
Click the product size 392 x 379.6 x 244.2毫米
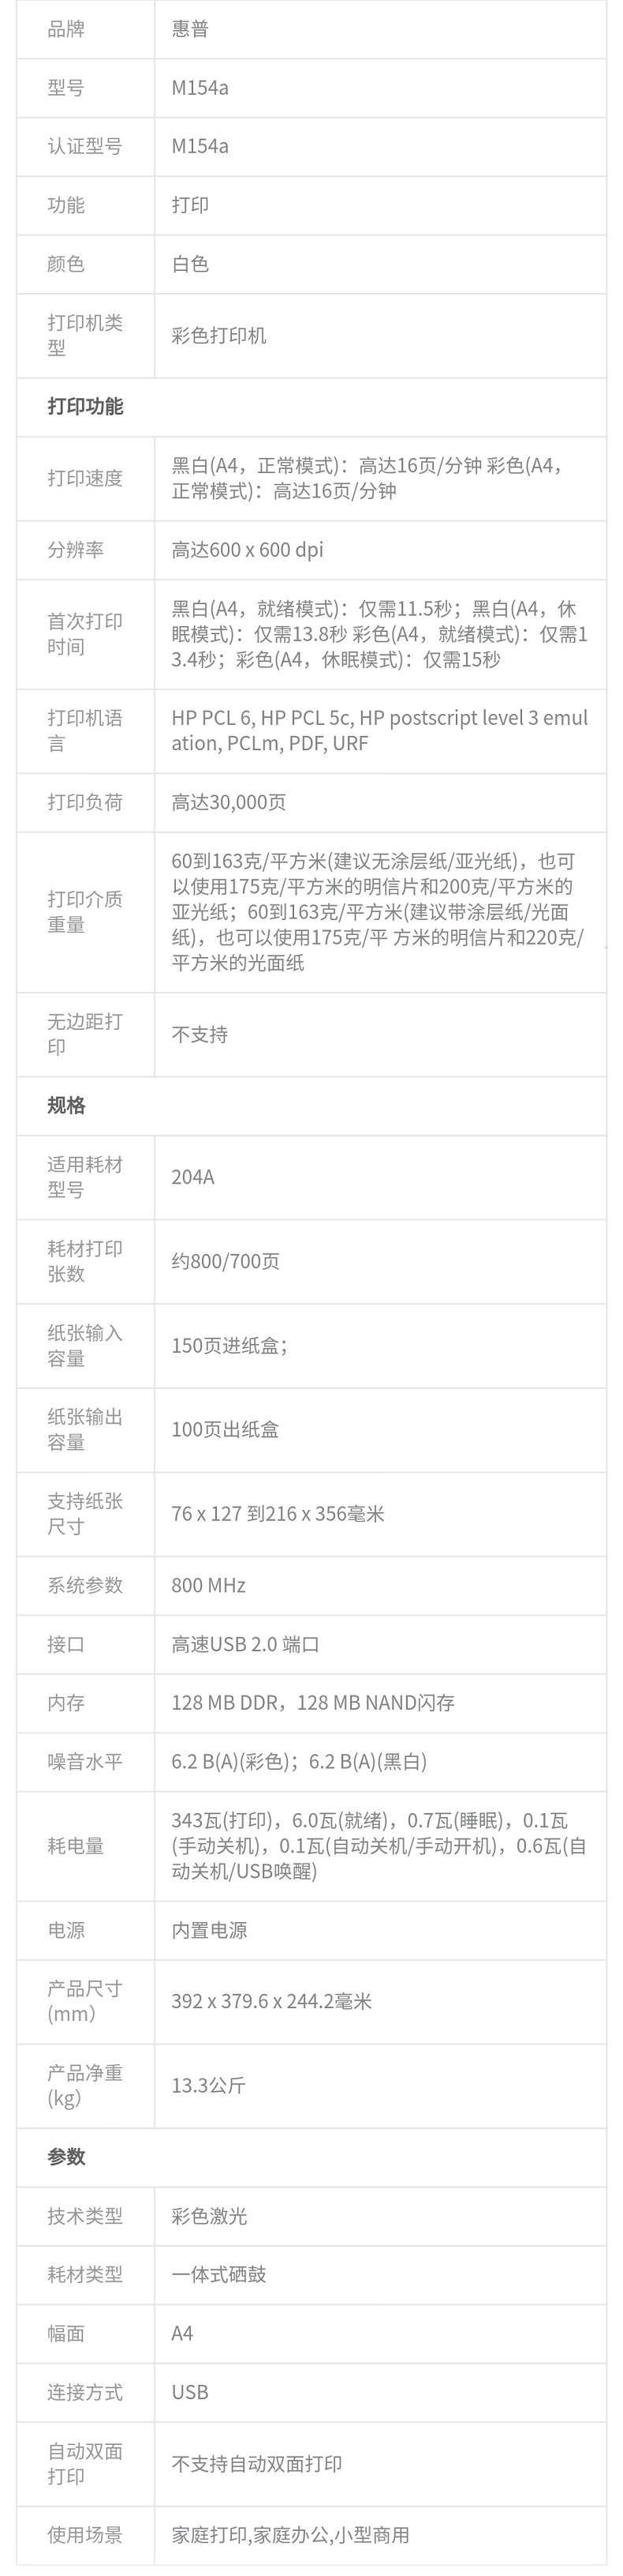[271, 2001]
